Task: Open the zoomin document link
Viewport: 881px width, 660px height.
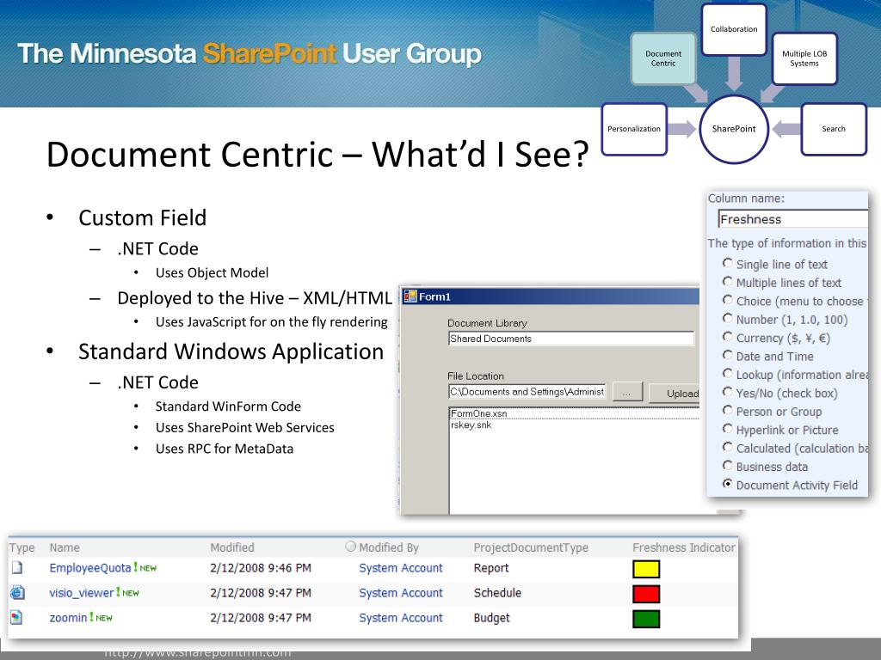Action: click(x=68, y=618)
